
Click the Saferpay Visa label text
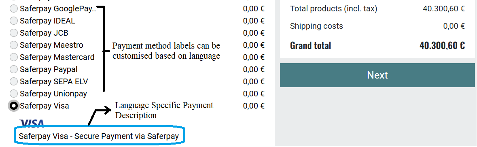click(x=45, y=106)
